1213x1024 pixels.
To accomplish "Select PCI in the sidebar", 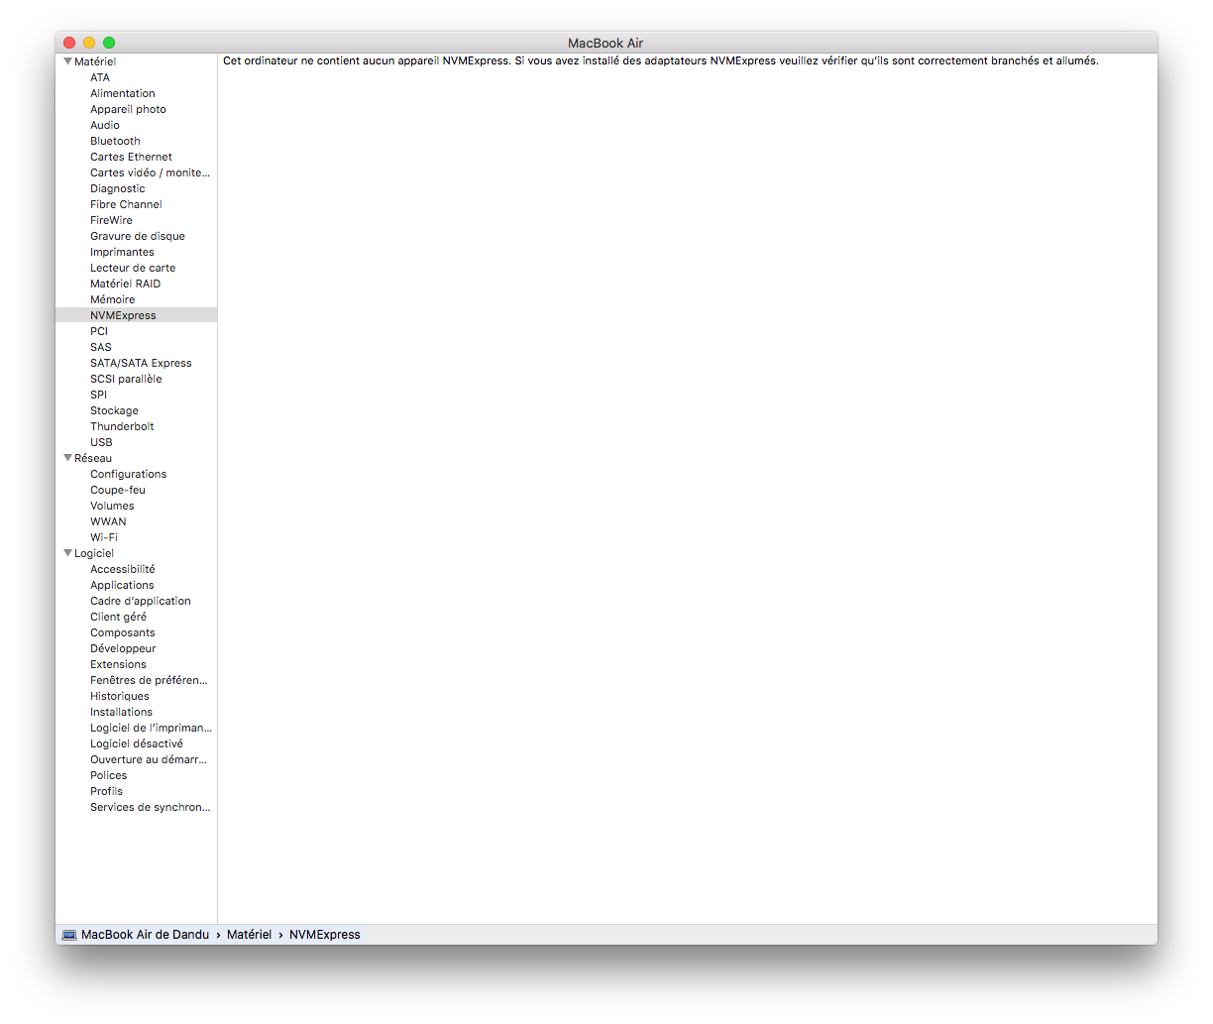I will pyautogui.click(x=99, y=331).
